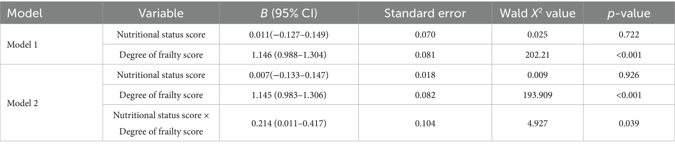This screenshot has width=675, height=147.
Task: Click the Standard error column header
Action: pos(425,13)
